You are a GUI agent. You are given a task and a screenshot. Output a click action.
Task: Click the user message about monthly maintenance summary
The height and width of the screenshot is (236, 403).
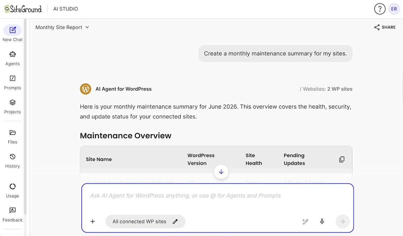point(275,54)
